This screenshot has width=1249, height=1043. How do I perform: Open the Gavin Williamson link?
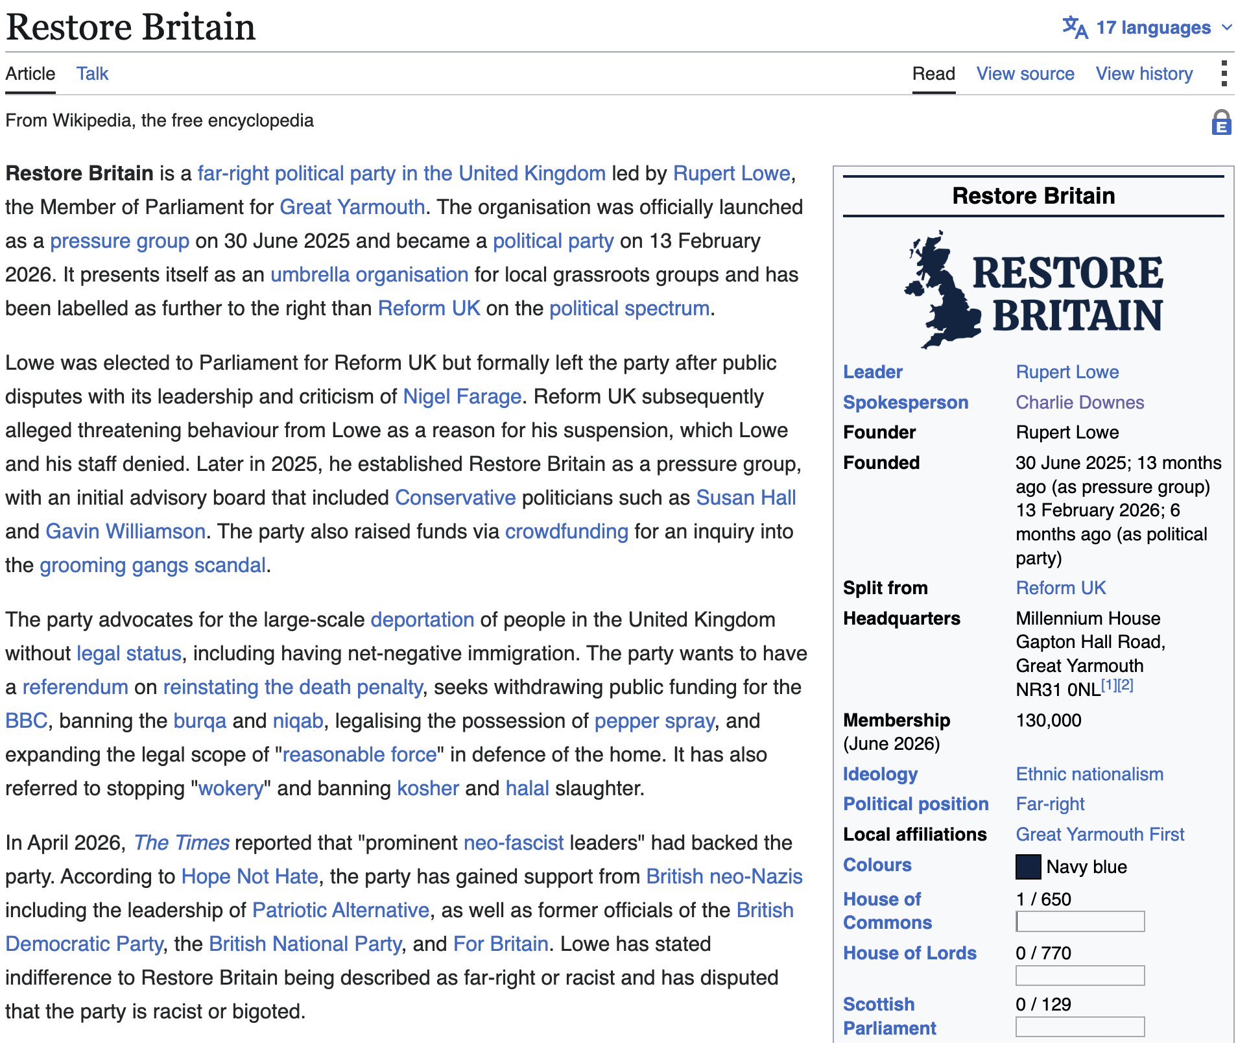pos(126,531)
